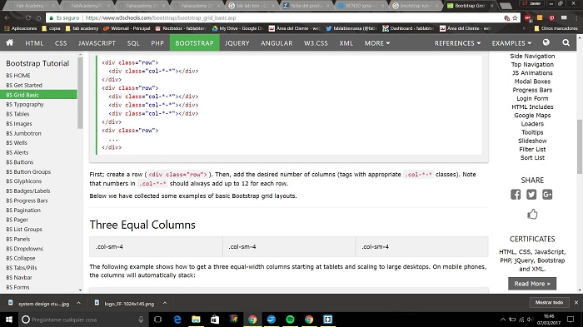Go to W3Schools home icon
The image size is (583, 327).
(x=10, y=42)
